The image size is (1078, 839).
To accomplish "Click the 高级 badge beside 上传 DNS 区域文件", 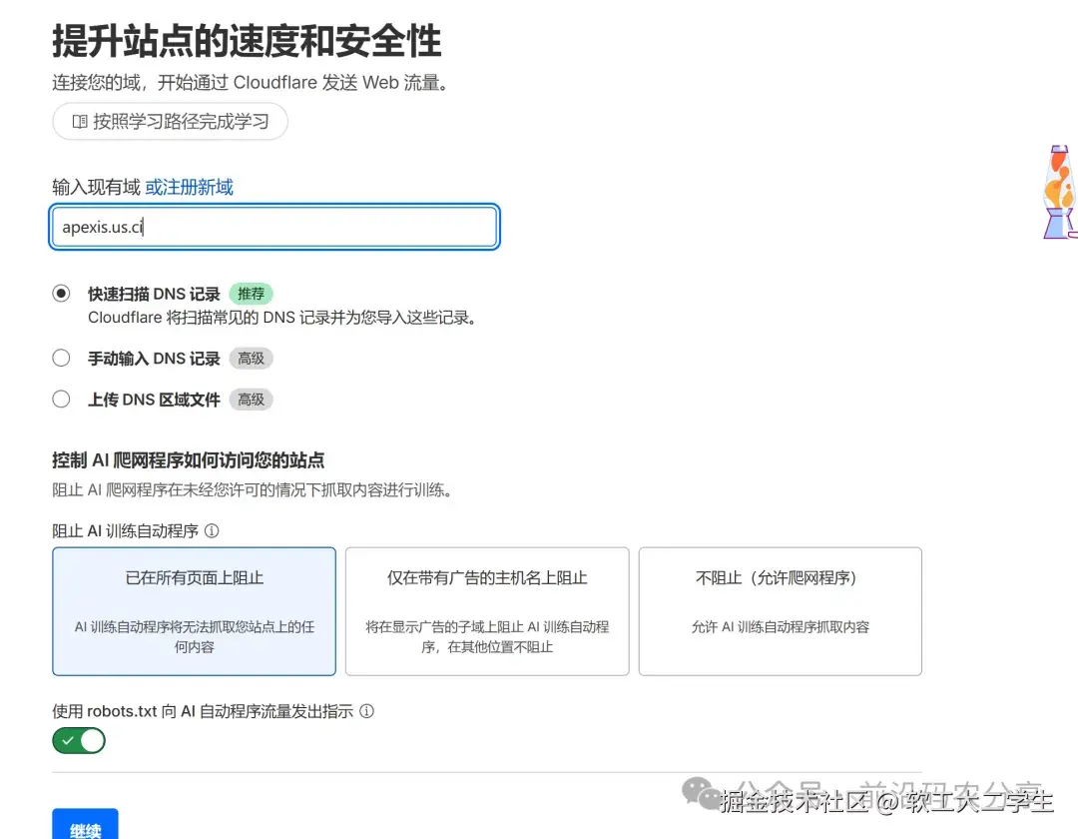I will (x=251, y=400).
